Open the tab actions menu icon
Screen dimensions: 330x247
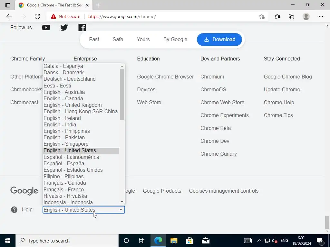pos(8,5)
